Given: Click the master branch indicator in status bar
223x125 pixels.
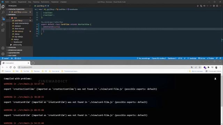Looking at the screenshot, I should coord(6,58).
